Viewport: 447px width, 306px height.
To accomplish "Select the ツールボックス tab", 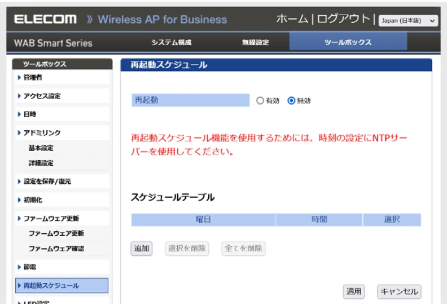I will pyautogui.click(x=348, y=42).
